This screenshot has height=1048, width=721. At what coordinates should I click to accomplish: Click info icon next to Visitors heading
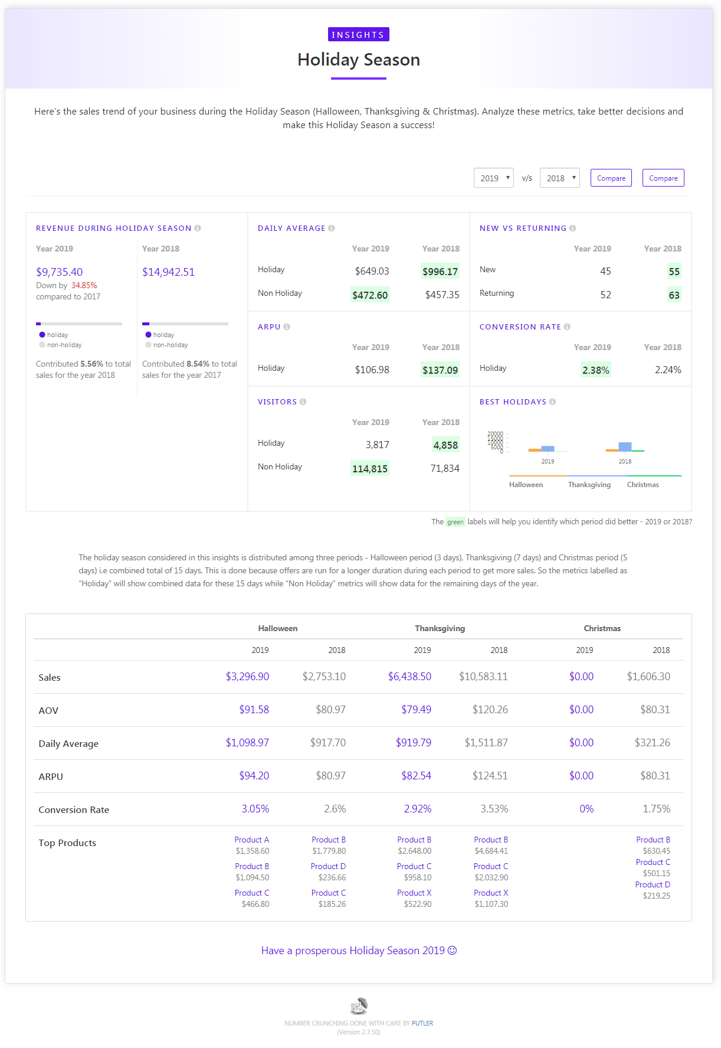[x=303, y=402]
